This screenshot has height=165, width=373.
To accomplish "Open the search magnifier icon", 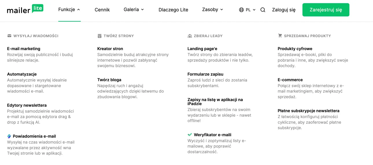I will coord(263,10).
